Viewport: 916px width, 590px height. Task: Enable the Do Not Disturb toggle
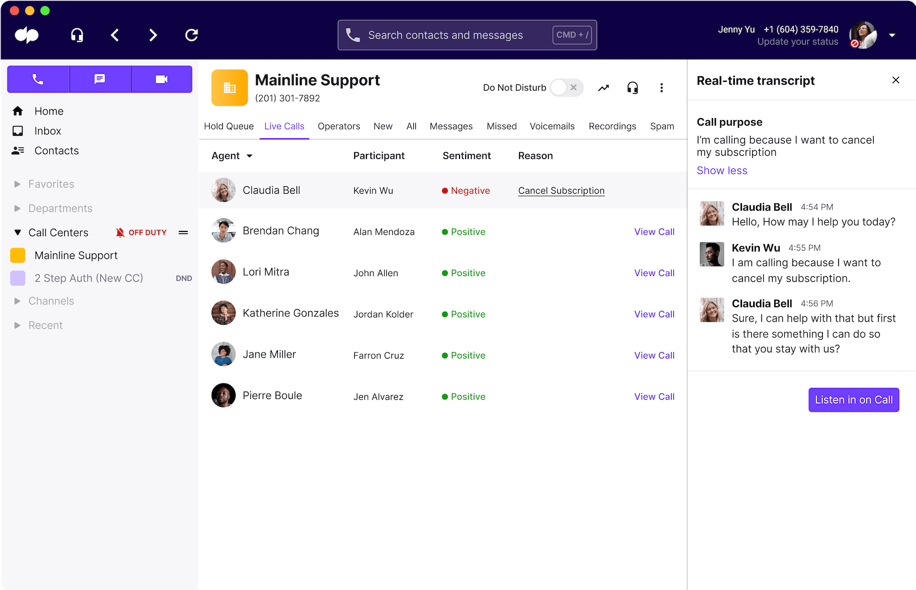[559, 87]
